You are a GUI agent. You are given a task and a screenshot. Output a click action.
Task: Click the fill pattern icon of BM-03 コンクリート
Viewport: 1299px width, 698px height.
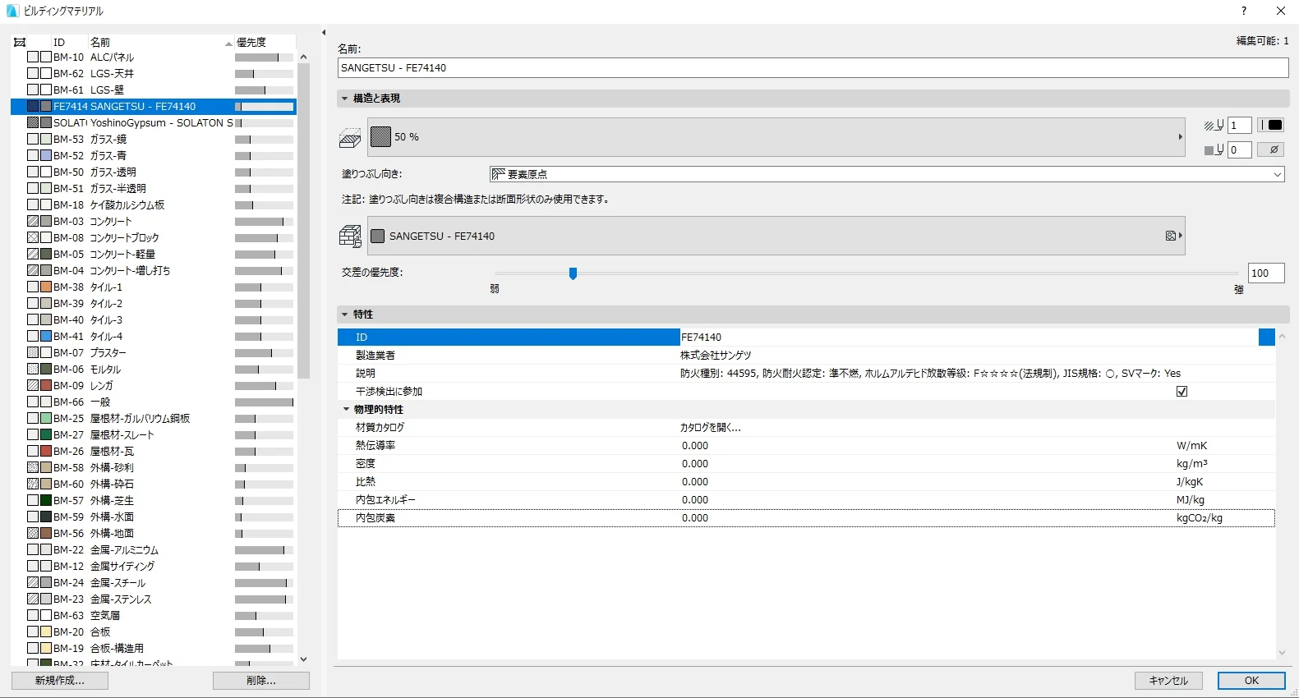point(33,221)
